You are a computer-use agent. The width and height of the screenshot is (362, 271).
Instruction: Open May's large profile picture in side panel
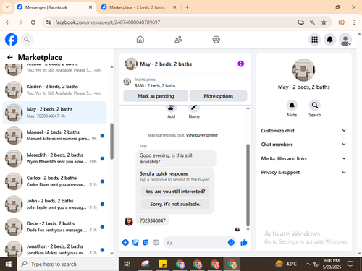[x=303, y=70]
